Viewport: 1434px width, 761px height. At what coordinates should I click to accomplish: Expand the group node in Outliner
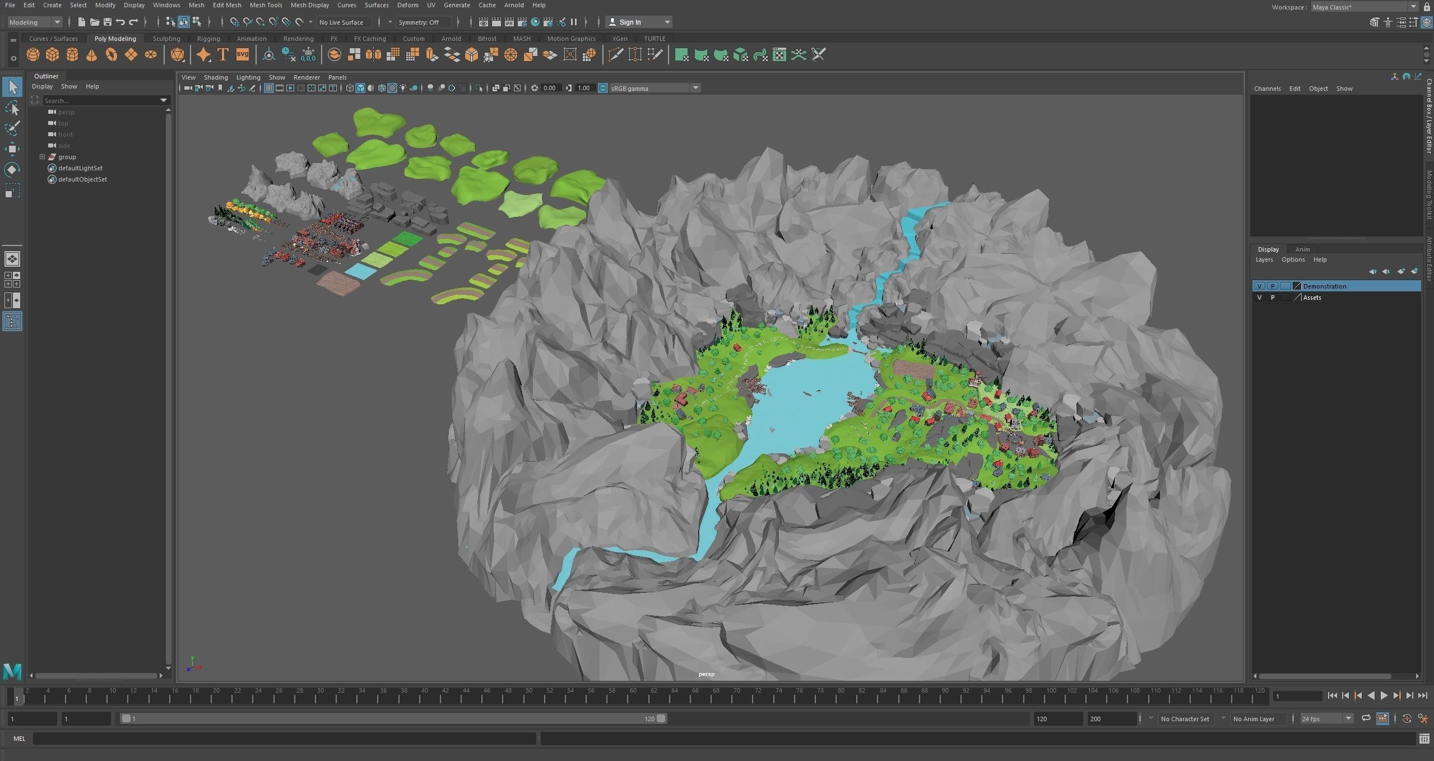42,157
